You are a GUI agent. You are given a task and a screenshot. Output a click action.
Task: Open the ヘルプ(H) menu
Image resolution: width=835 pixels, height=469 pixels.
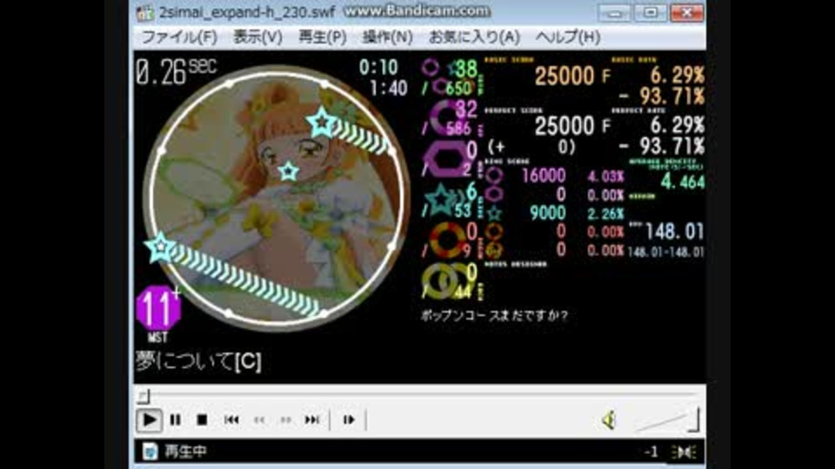click(x=568, y=37)
